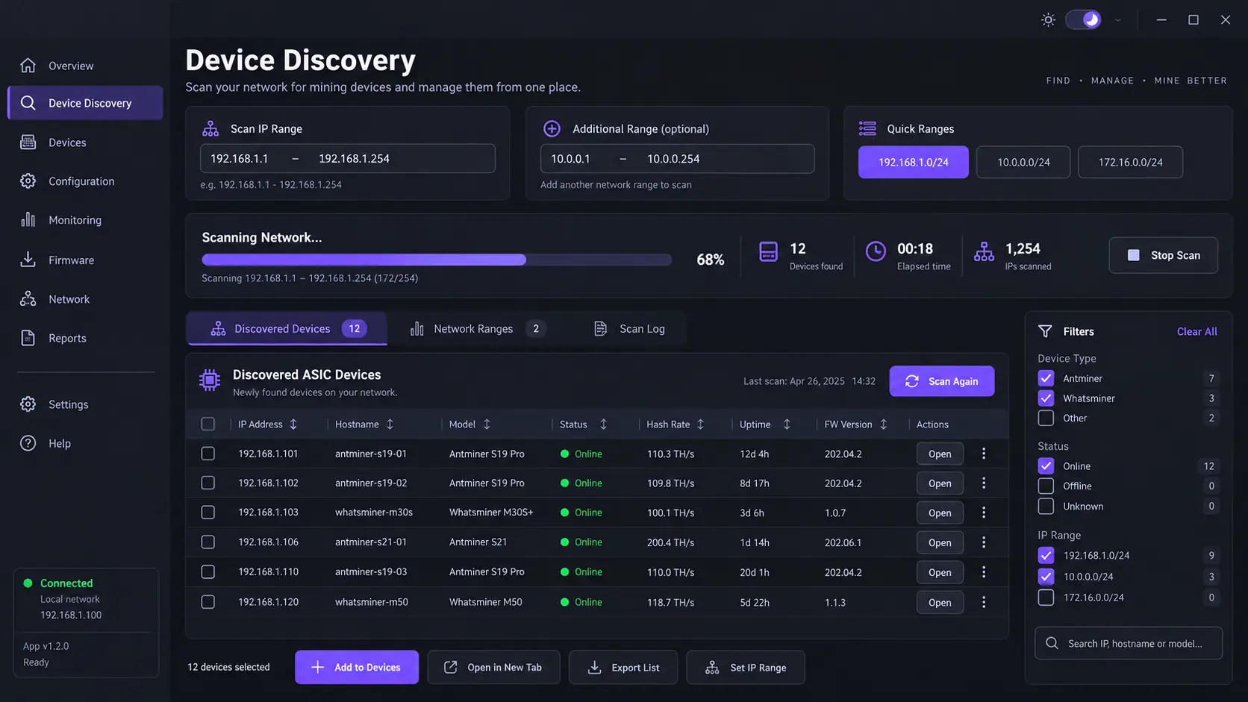Click the search magnifier icon in filter box
Viewport: 1248px width, 702px height.
[1052, 643]
